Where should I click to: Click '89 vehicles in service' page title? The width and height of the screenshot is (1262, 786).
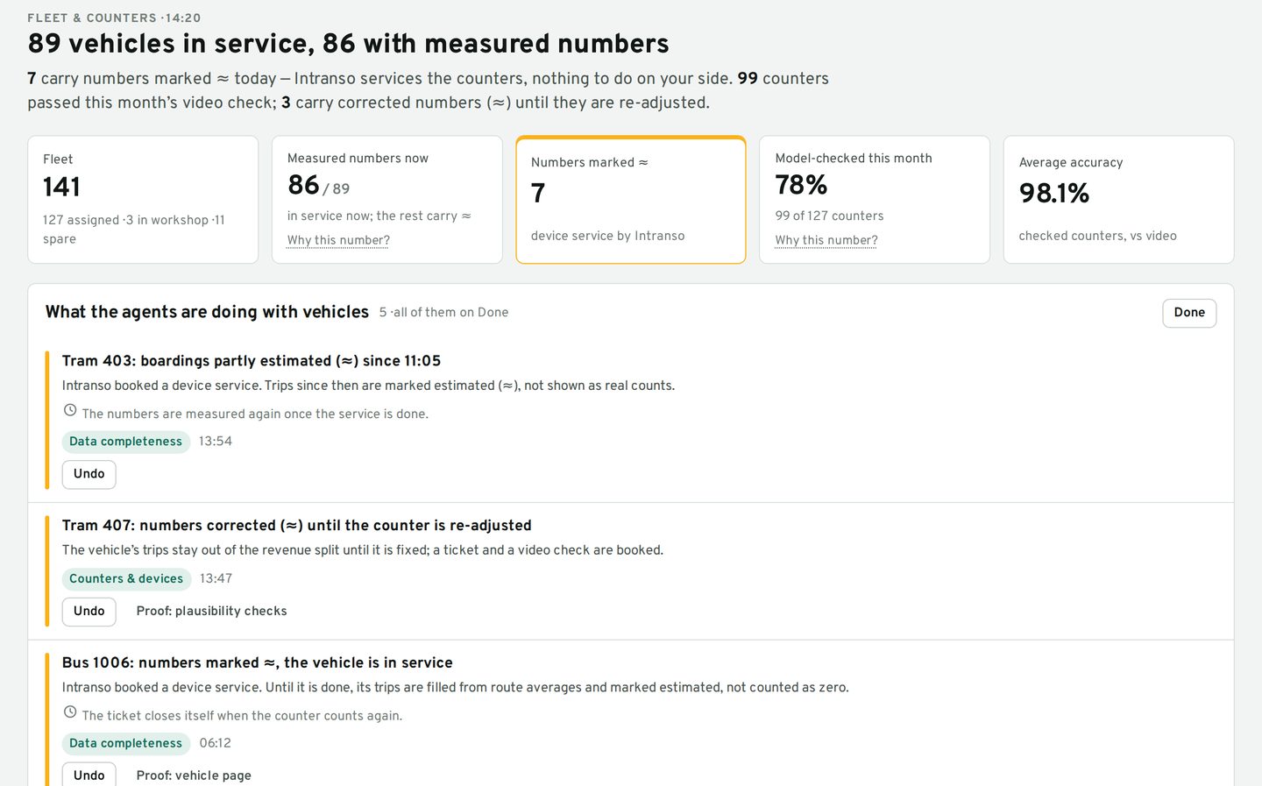(x=349, y=44)
